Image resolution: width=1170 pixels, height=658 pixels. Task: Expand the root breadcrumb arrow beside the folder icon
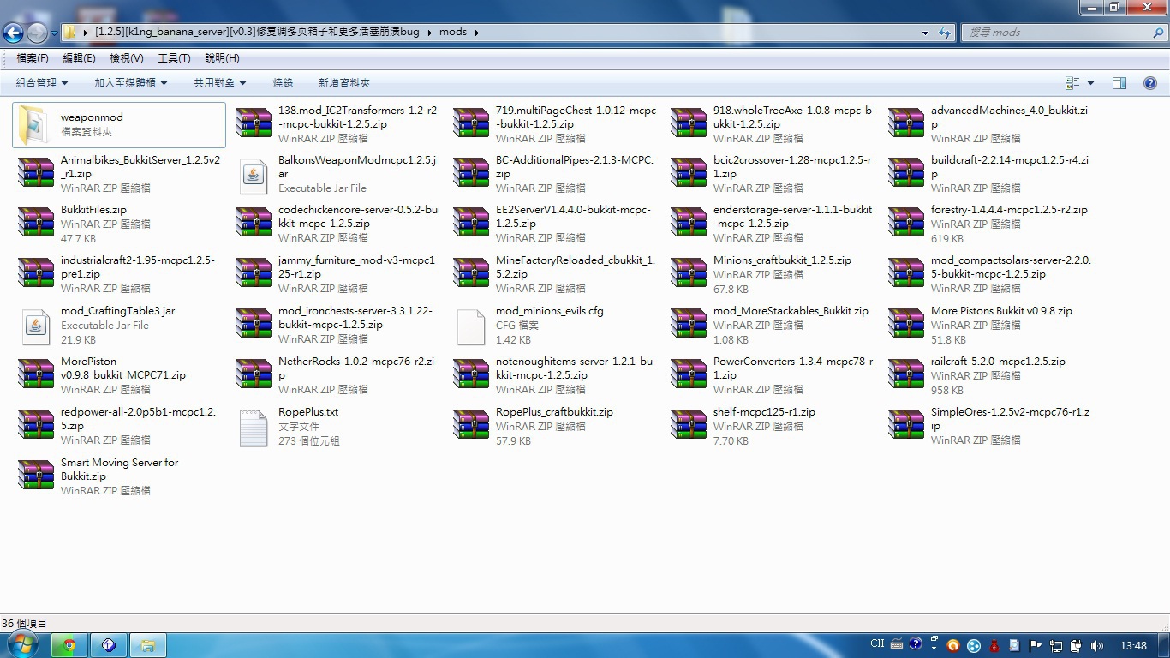[86, 33]
